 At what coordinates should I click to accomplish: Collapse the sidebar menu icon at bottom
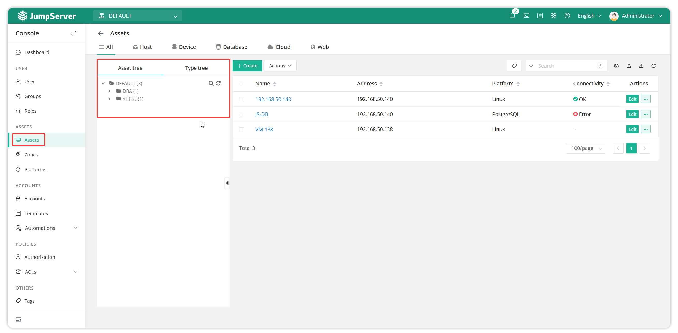18,320
